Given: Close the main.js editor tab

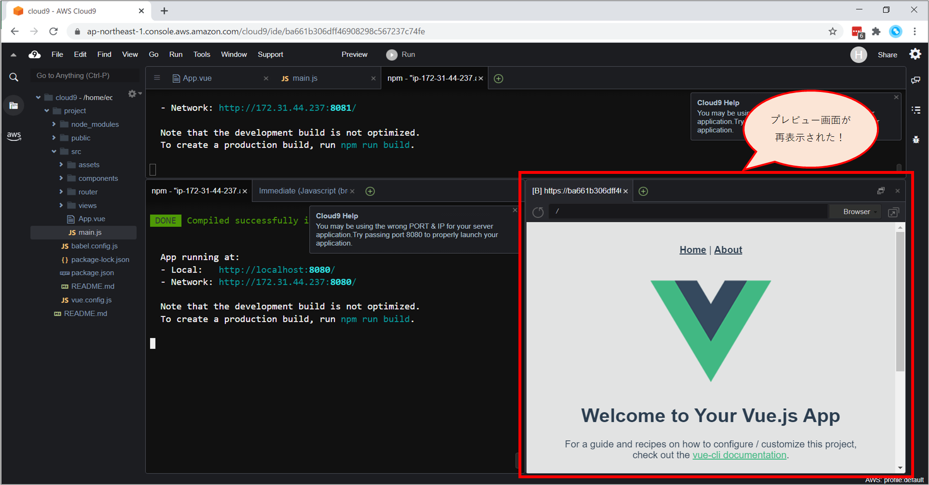Looking at the screenshot, I should click(373, 79).
